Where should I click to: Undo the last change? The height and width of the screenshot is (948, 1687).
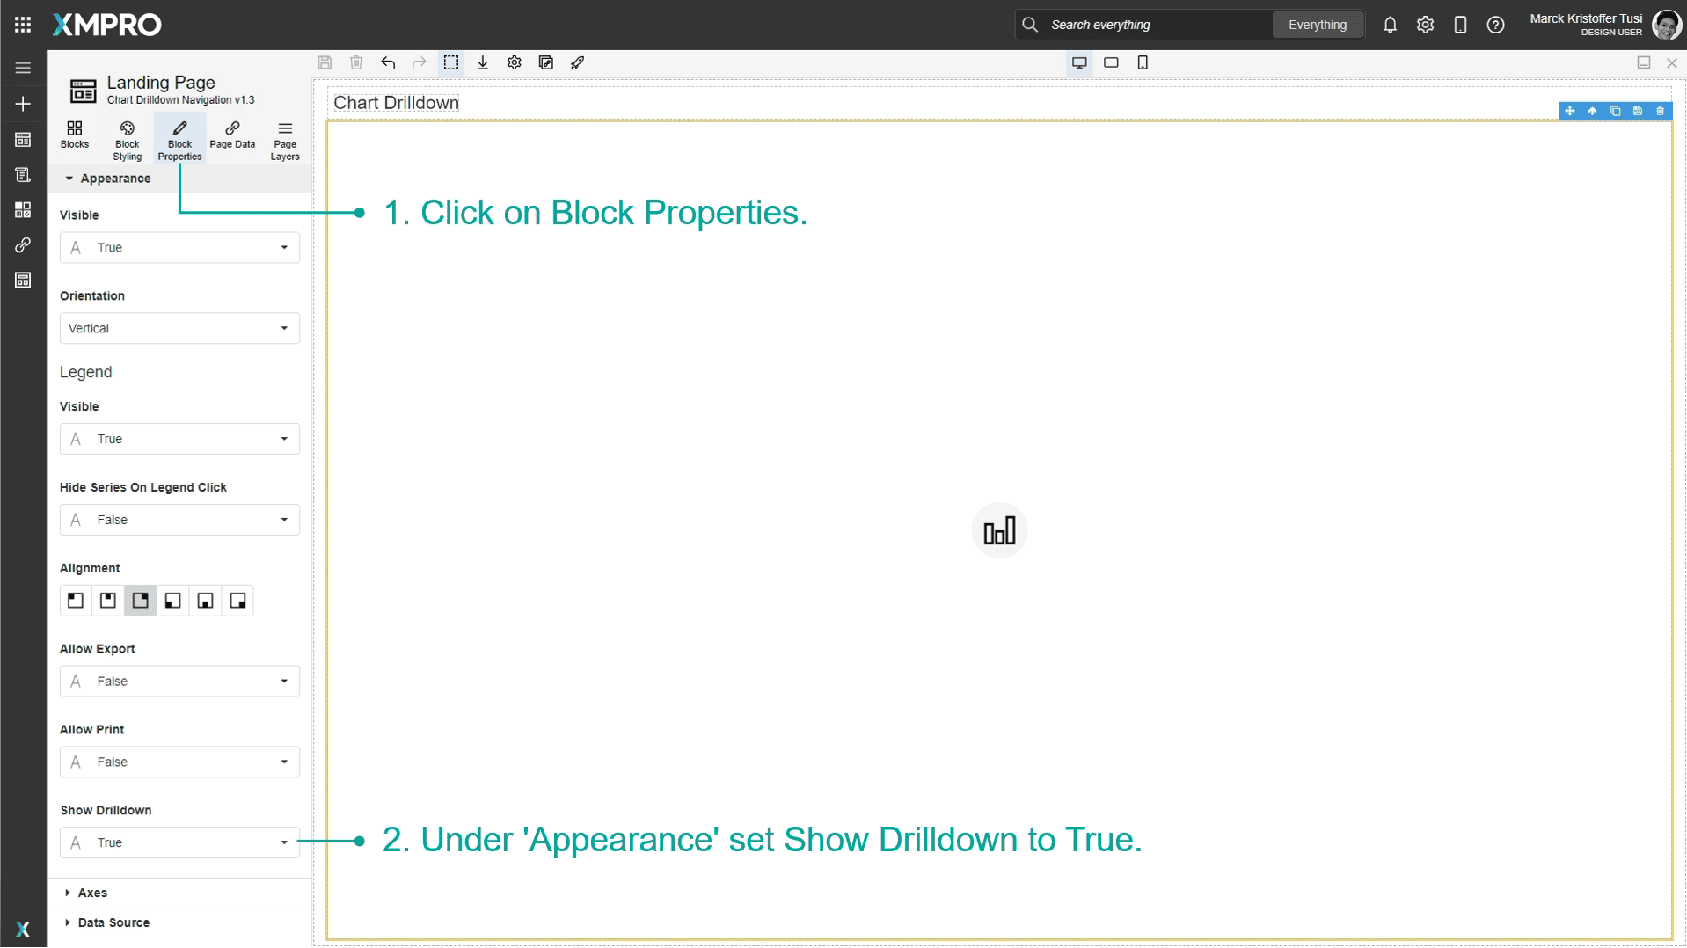(387, 62)
